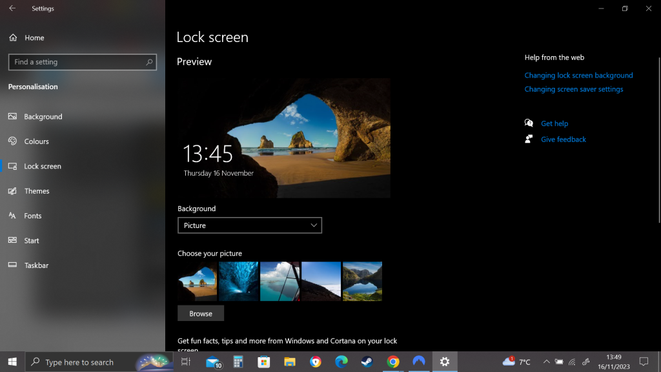Open Changing screen saver settings link
Image resolution: width=661 pixels, height=372 pixels.
574,89
